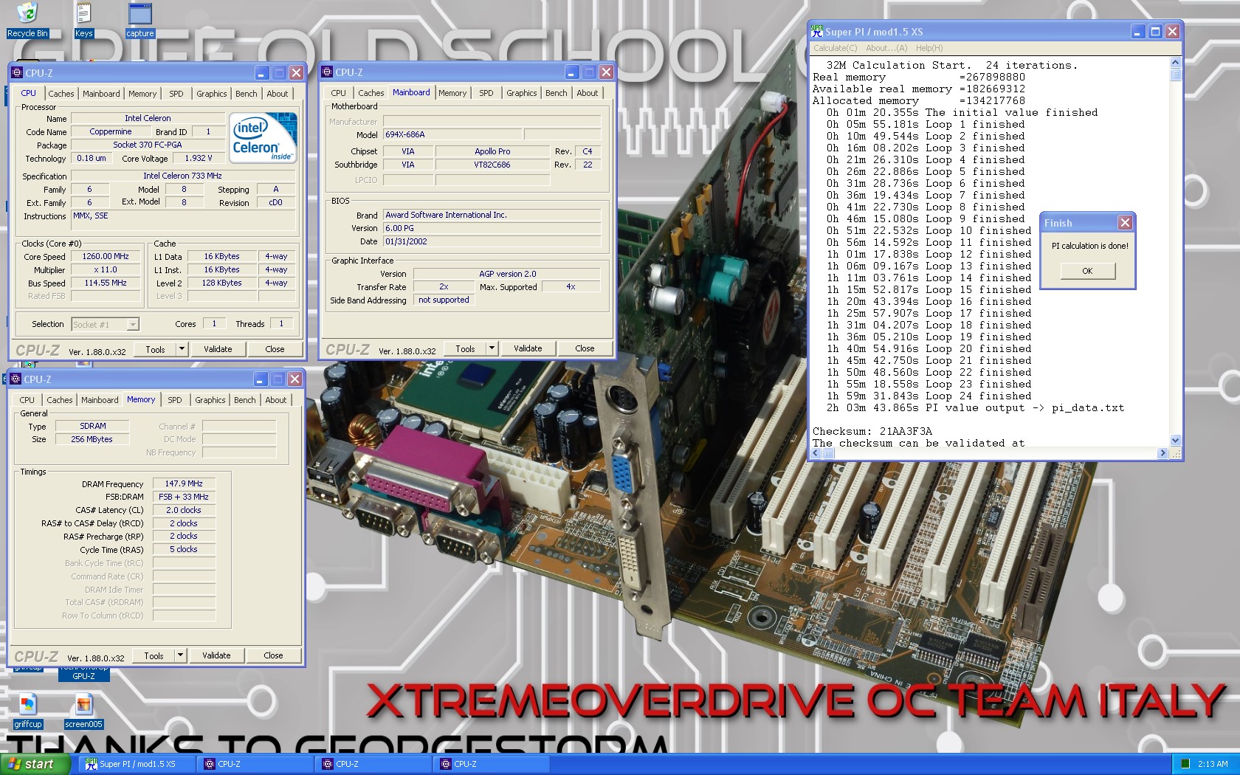Open Calculate menu in Super PI
The height and width of the screenshot is (775, 1240).
click(x=835, y=48)
